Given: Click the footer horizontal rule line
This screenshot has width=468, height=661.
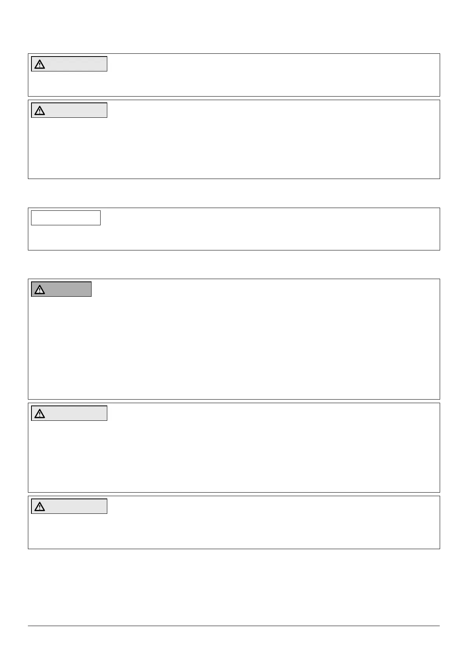Looking at the screenshot, I should click(x=234, y=626).
